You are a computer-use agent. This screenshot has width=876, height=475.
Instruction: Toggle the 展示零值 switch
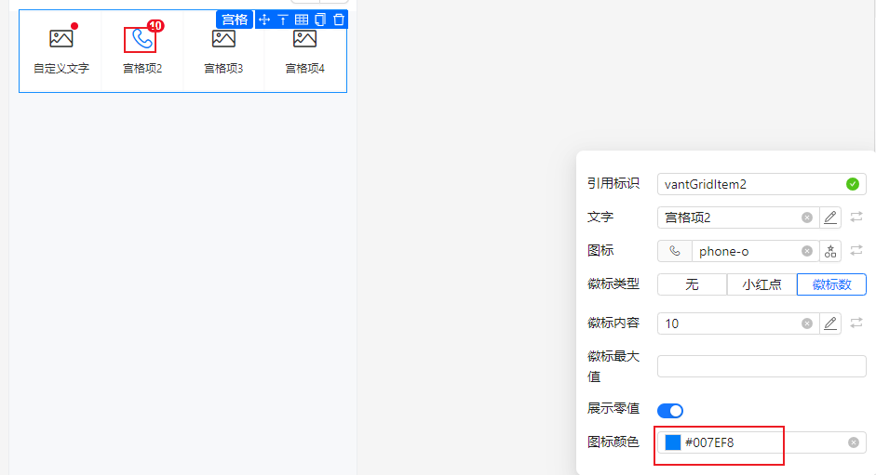(670, 411)
